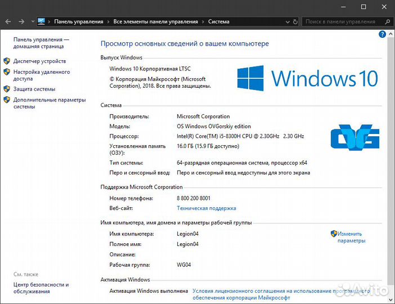Select Legion04 value in Полное имя row
This screenshot has height=304, width=395.
click(x=188, y=244)
